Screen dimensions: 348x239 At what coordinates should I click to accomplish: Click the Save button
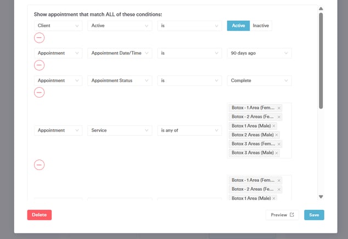pos(314,215)
